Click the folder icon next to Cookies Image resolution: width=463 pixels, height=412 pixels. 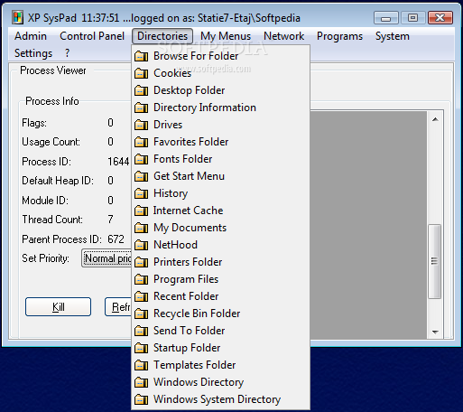click(141, 73)
